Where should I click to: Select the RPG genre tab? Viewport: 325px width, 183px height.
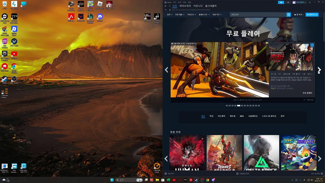pyautogui.click(x=242, y=116)
